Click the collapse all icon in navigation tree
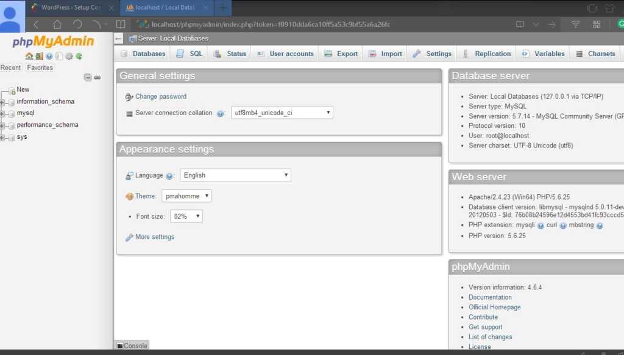This screenshot has height=355, width=624. pos(88,77)
